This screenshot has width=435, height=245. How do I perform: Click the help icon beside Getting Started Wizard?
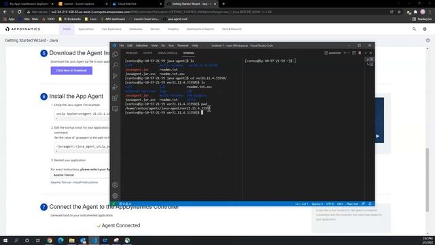(428, 40)
